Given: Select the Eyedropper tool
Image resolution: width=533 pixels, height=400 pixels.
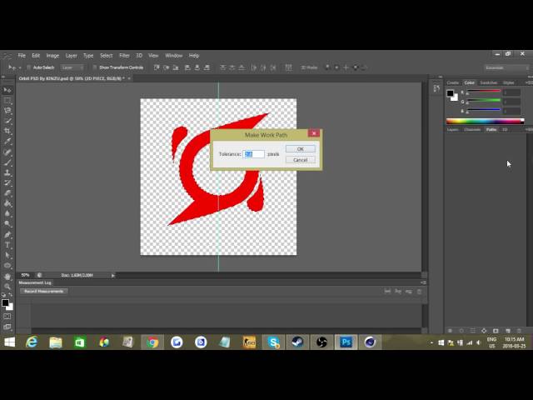Looking at the screenshot, I should coord(7,141).
